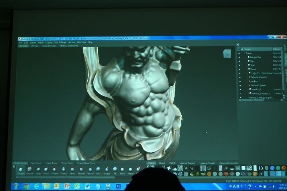Open the File menu
The image size is (287, 191).
20,43
